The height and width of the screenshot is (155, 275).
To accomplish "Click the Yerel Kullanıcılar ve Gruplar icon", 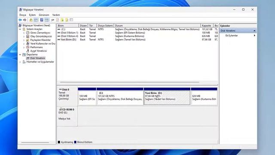I will pos(27,43).
